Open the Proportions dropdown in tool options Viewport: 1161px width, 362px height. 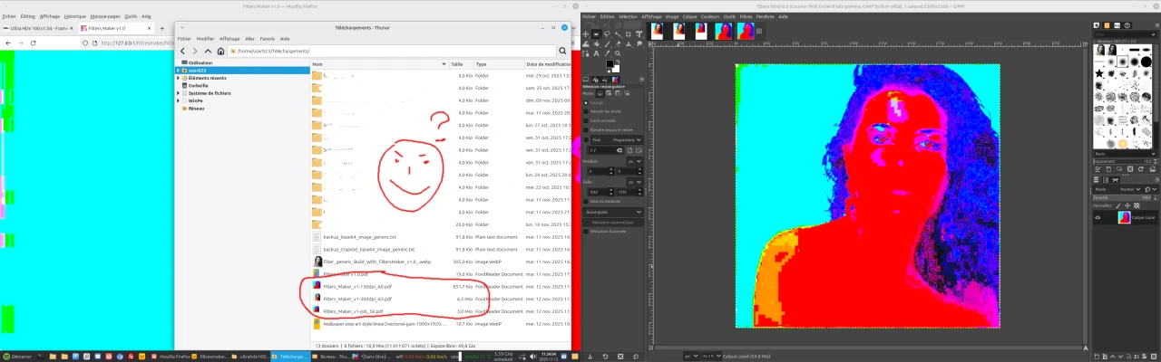627,139
